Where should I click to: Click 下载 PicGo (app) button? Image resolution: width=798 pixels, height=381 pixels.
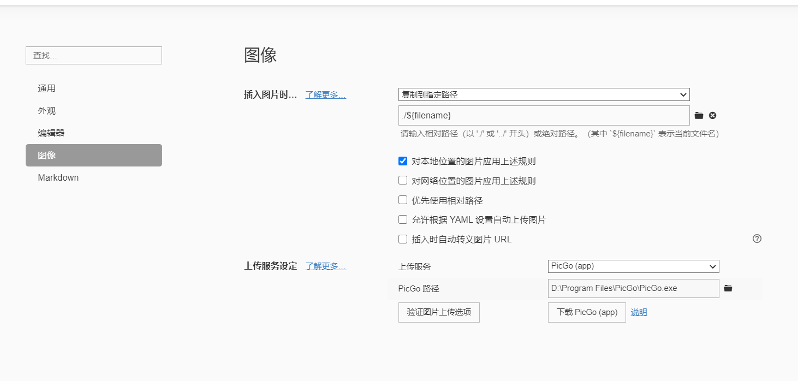pos(587,312)
